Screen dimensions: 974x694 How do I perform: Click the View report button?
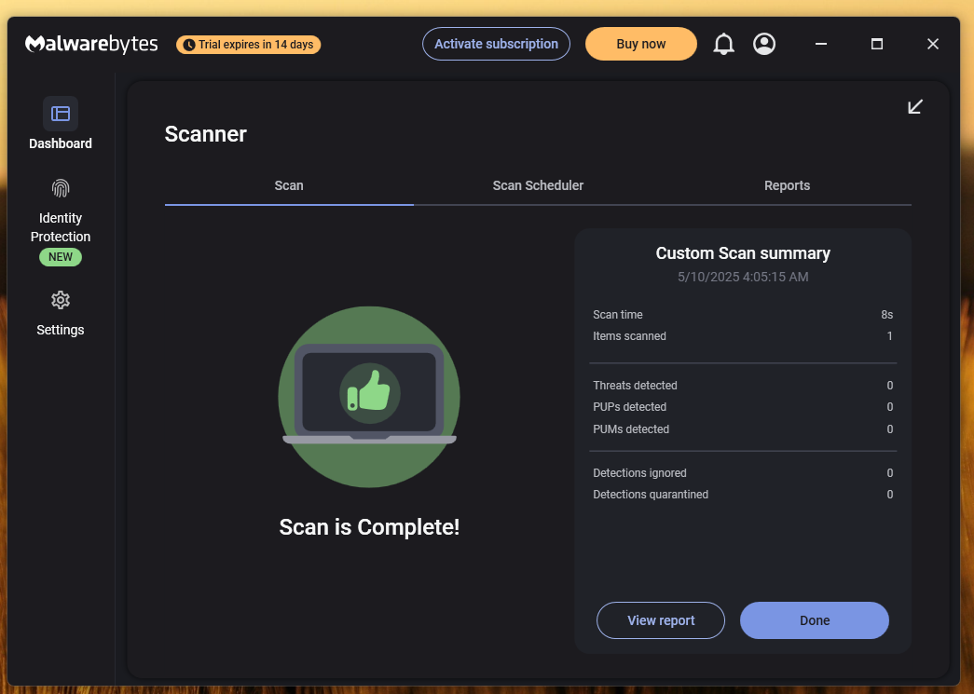tap(661, 620)
